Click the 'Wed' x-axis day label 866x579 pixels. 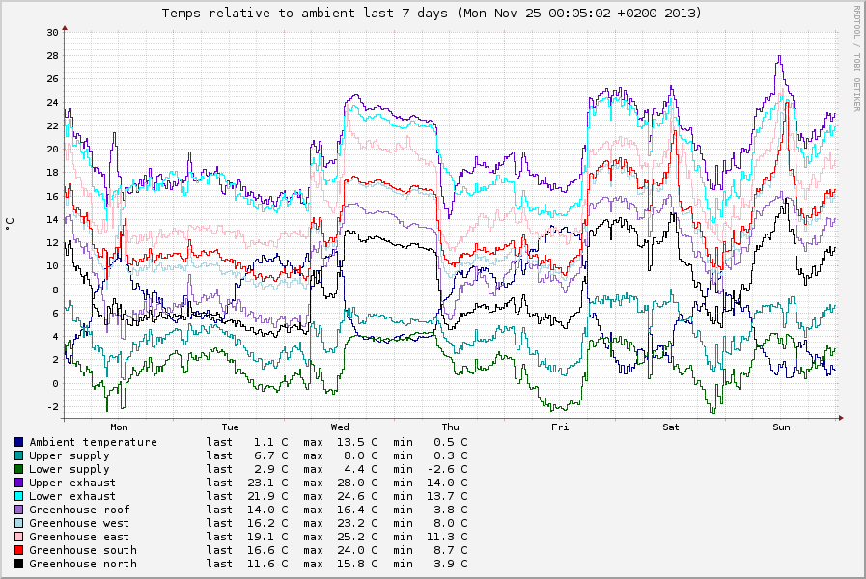(340, 427)
